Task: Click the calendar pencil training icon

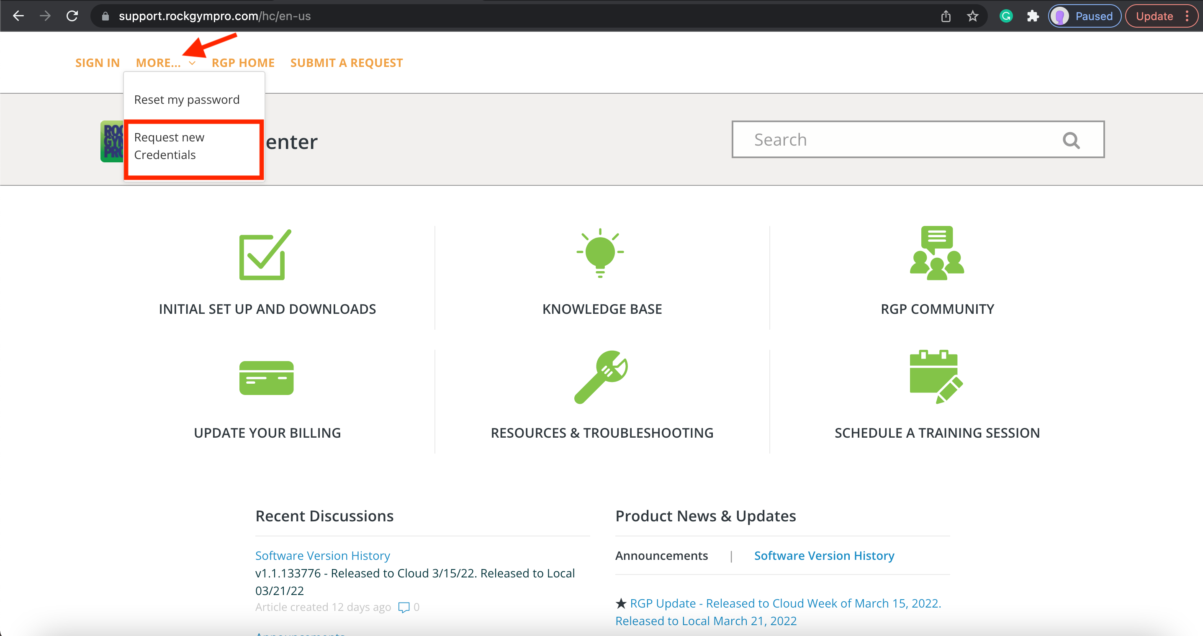Action: pos(936,377)
